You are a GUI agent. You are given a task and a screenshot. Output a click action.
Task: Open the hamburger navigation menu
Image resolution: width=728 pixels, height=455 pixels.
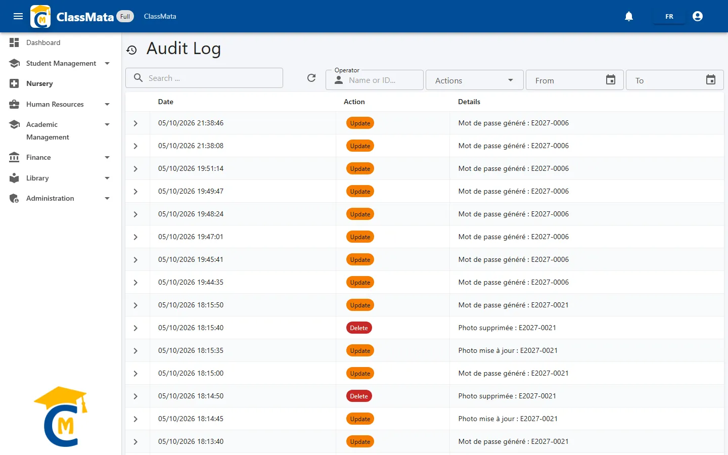tap(18, 16)
